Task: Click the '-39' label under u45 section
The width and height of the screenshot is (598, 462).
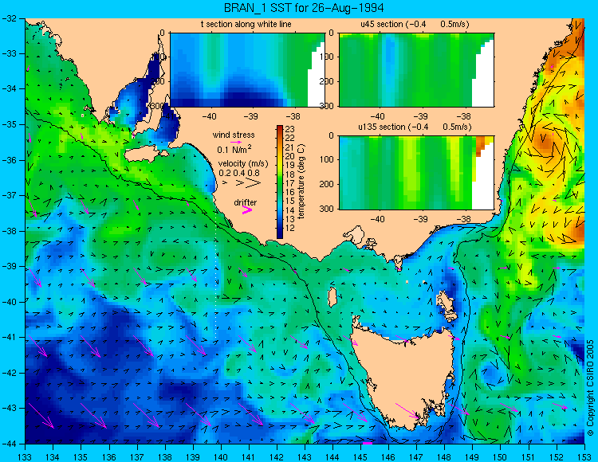Action: pyautogui.click(x=421, y=116)
